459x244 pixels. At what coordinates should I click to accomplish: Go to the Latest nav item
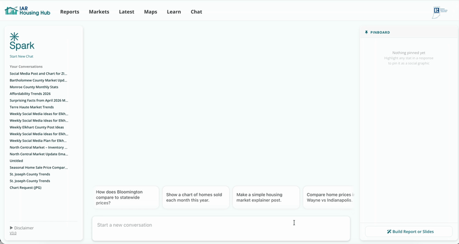pyautogui.click(x=126, y=11)
